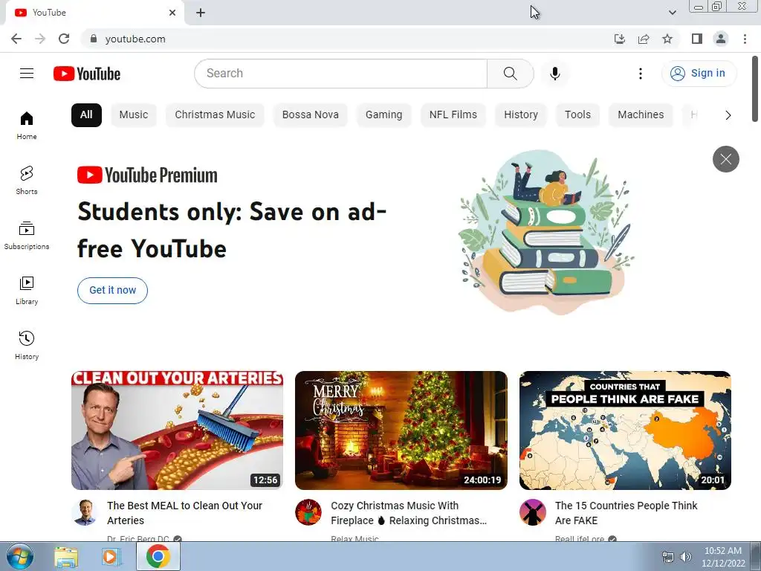Viewport: 761px width, 571px height.
Task: Toggle the browser side panel
Action: click(x=697, y=39)
